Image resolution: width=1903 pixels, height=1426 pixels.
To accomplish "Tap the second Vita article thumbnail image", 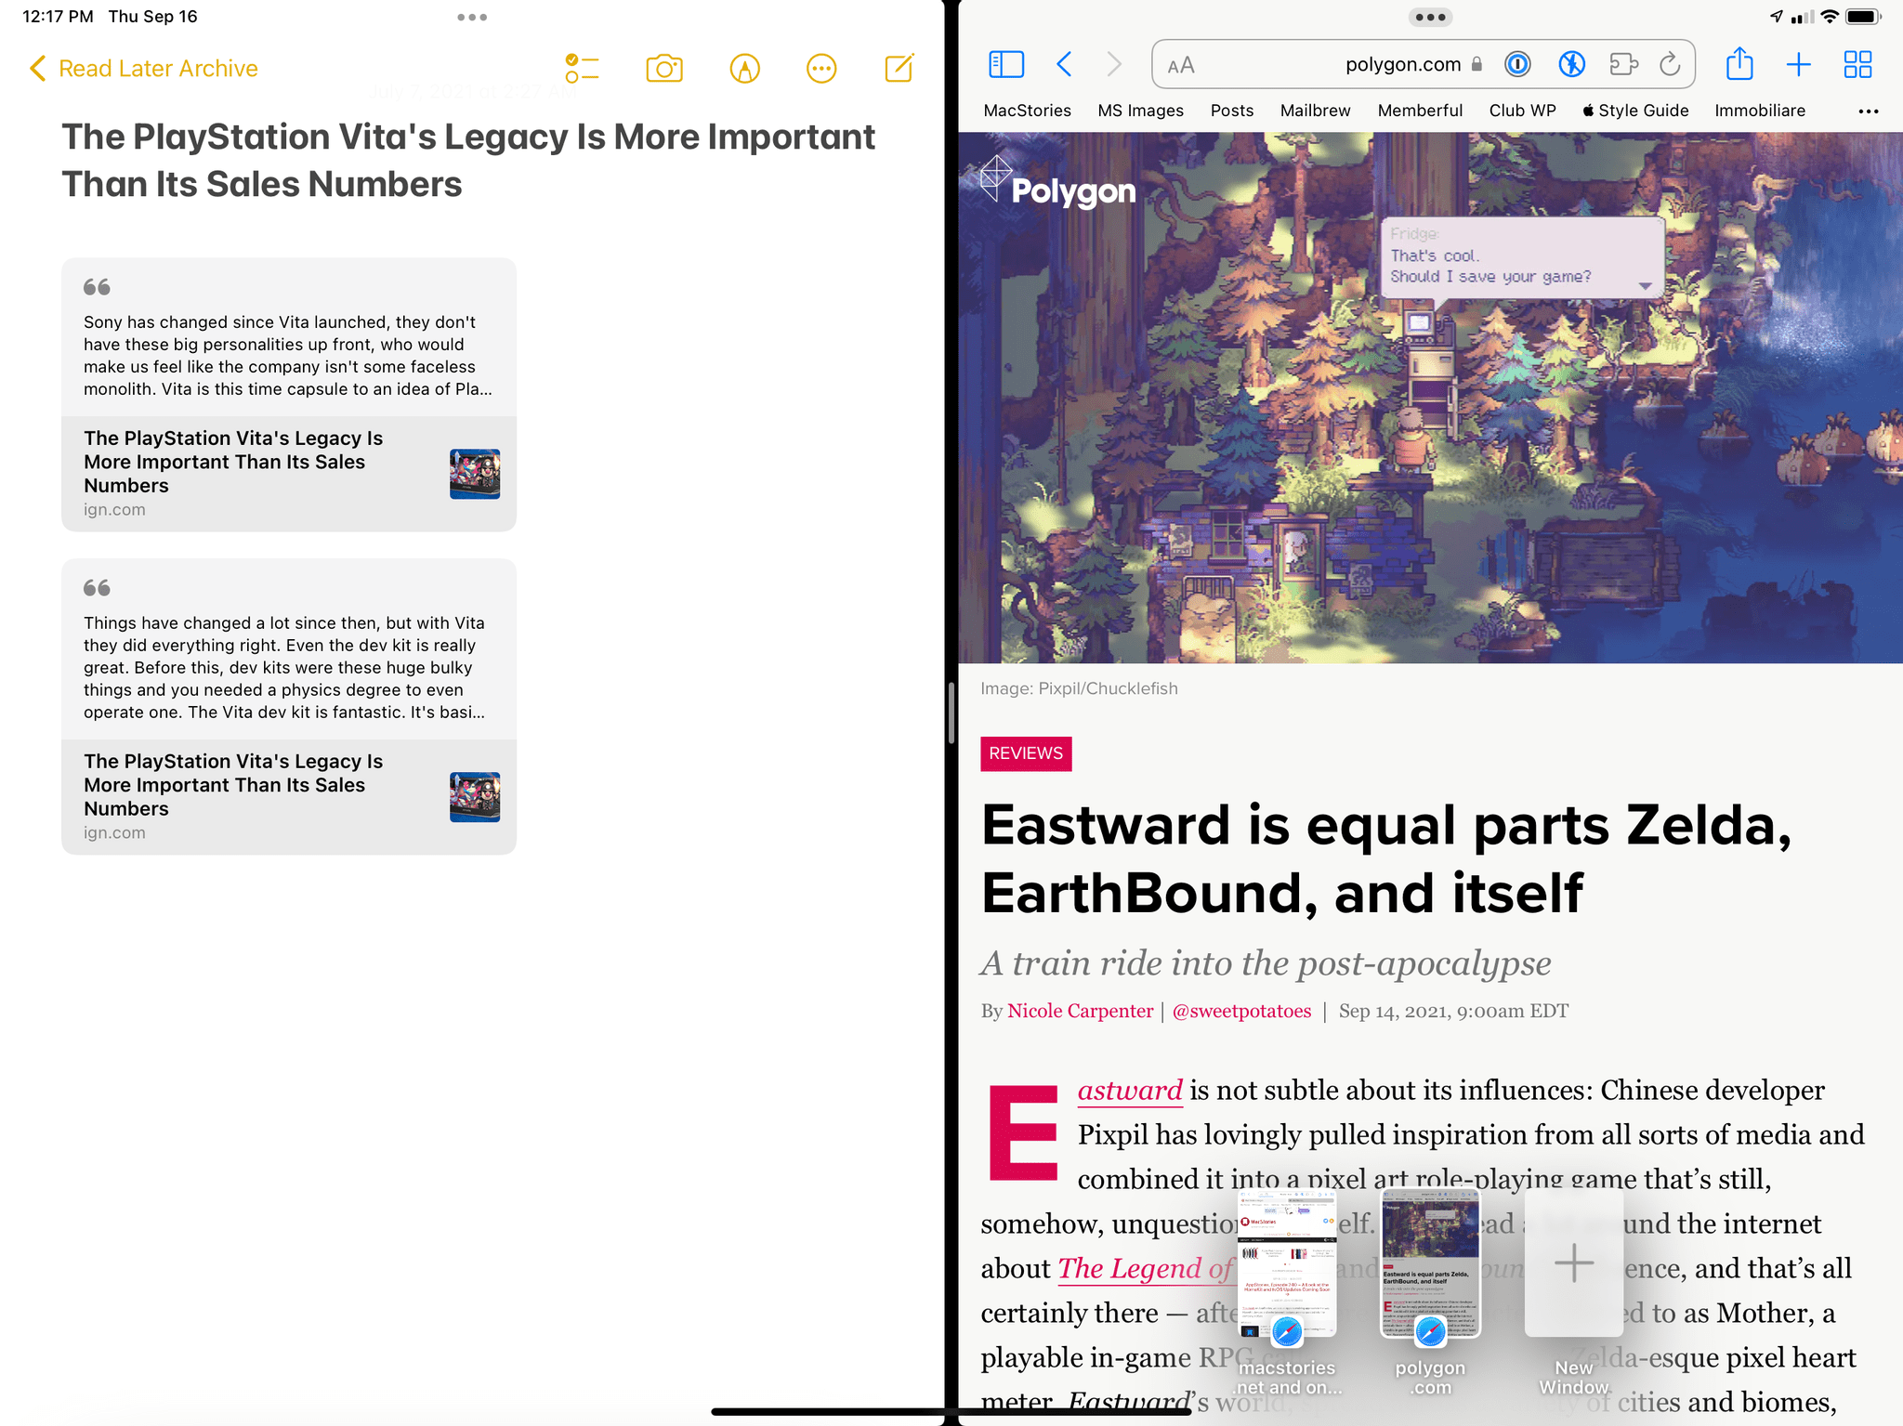I will (475, 797).
